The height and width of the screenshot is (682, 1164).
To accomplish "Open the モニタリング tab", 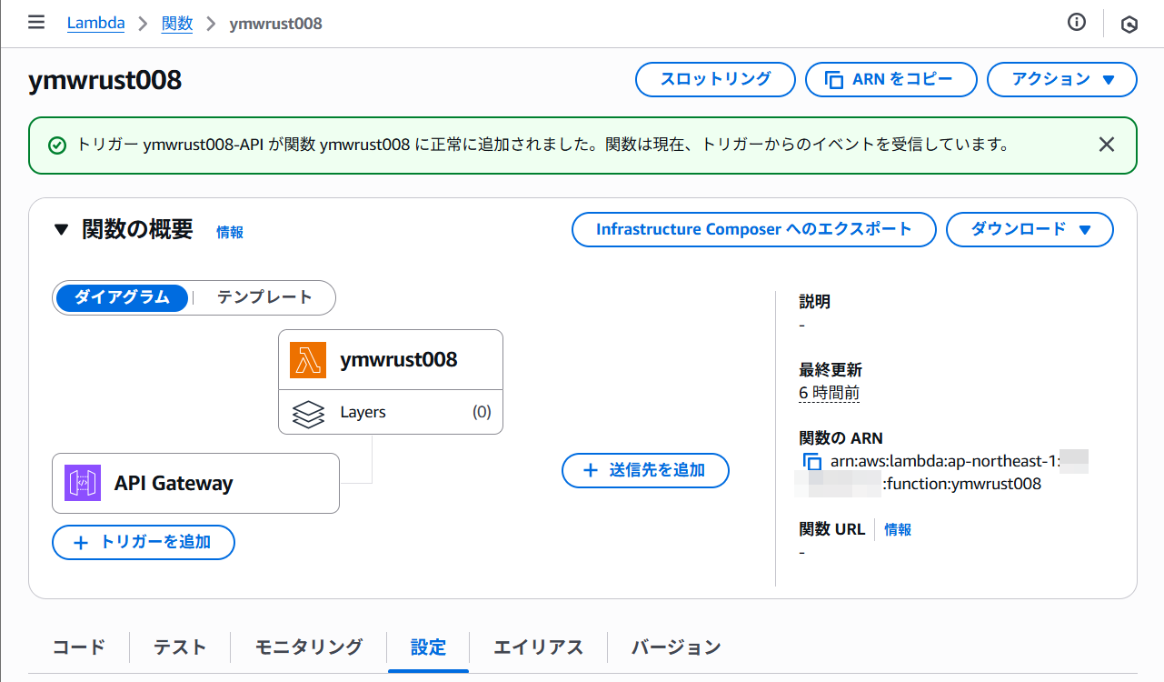I will [309, 647].
